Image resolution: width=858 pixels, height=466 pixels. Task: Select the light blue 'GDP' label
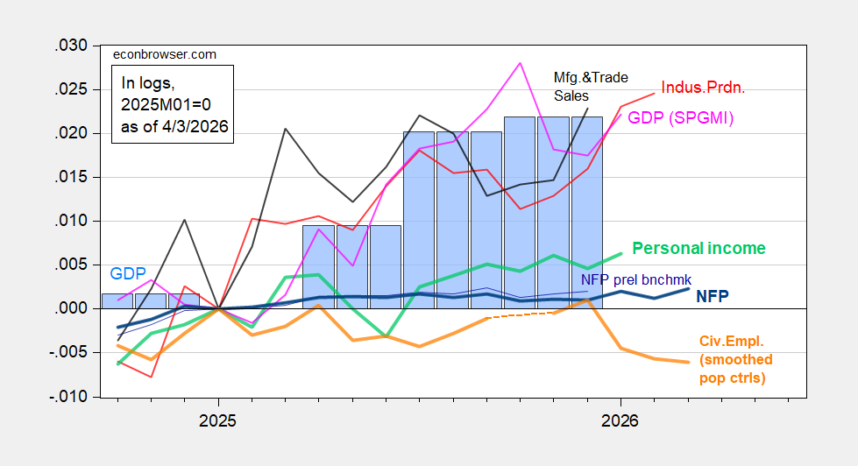click(128, 273)
